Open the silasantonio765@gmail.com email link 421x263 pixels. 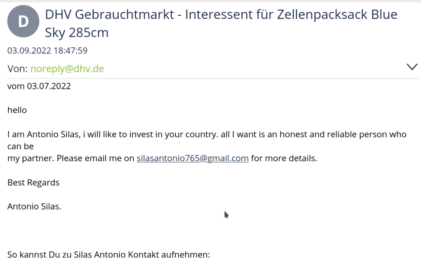pos(192,158)
